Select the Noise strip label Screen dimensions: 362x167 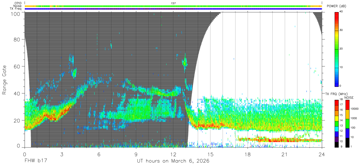17,6
